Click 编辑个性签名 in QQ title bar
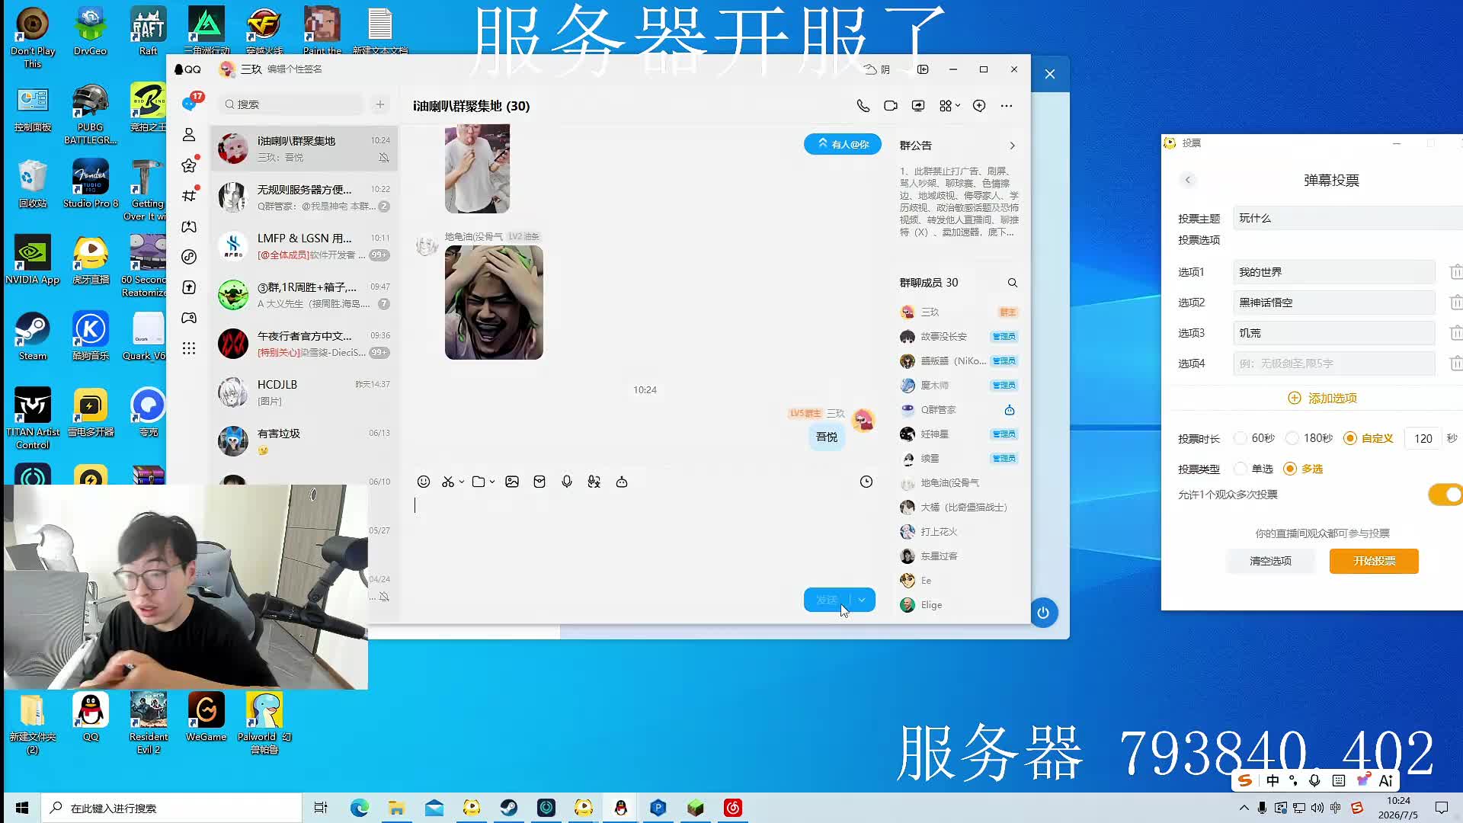The height and width of the screenshot is (823, 1463). [294, 69]
